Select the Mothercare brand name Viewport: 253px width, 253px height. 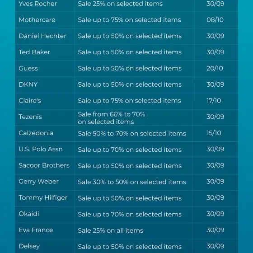coord(37,20)
